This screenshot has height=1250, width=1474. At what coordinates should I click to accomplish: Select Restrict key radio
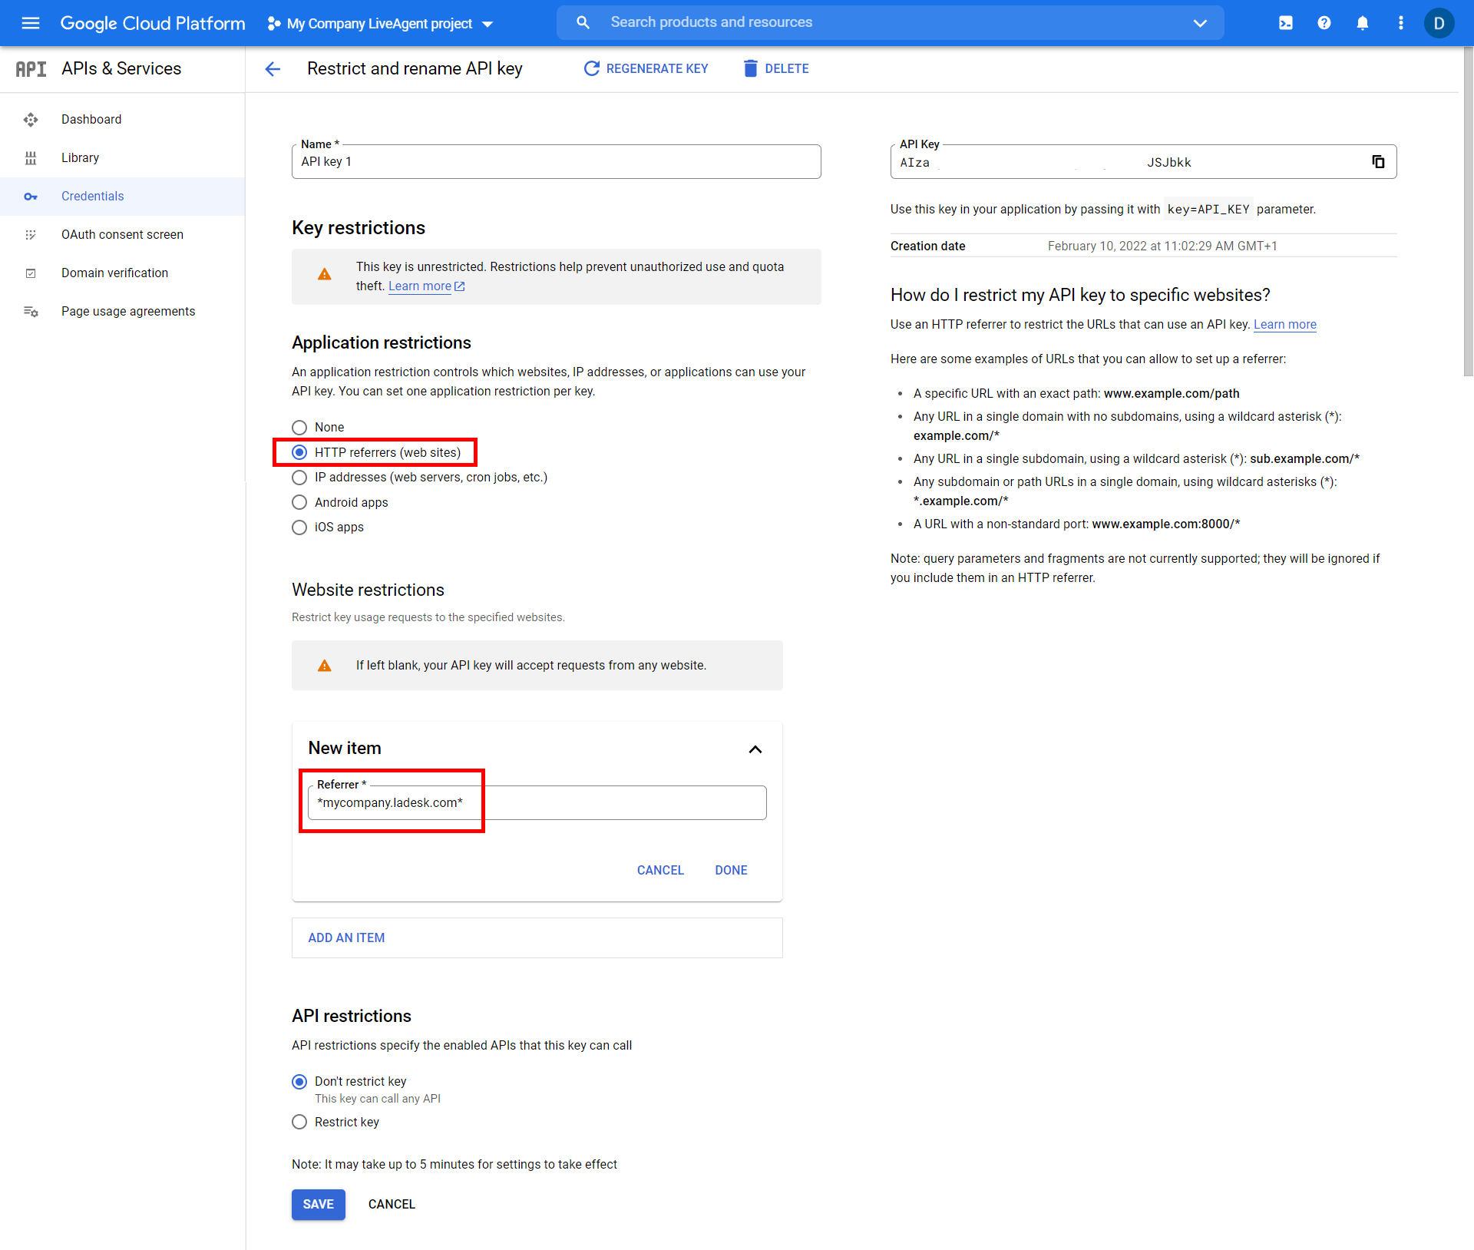299,1122
